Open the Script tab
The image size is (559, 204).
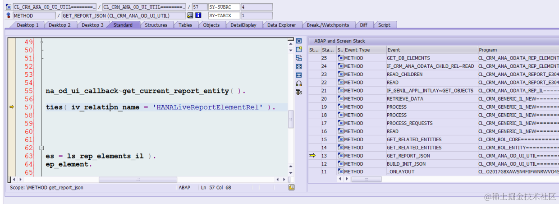click(384, 25)
